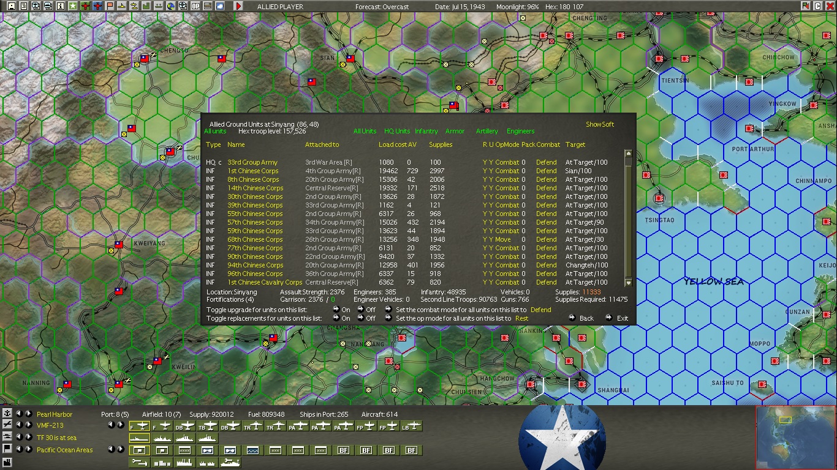Go to the next task force after TF 30
This screenshot has width=837, height=470.
point(28,437)
